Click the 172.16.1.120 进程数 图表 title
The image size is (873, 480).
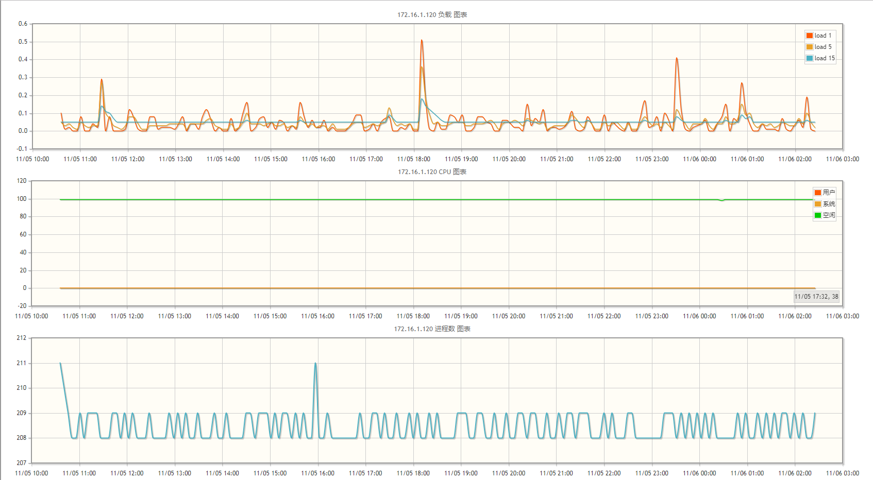point(432,329)
